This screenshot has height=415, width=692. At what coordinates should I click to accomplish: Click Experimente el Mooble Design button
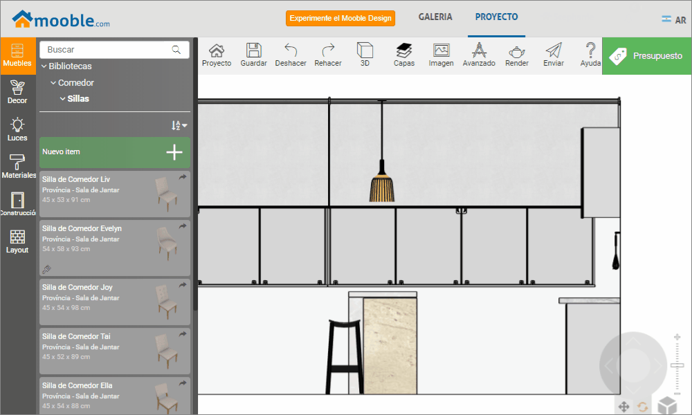340,18
